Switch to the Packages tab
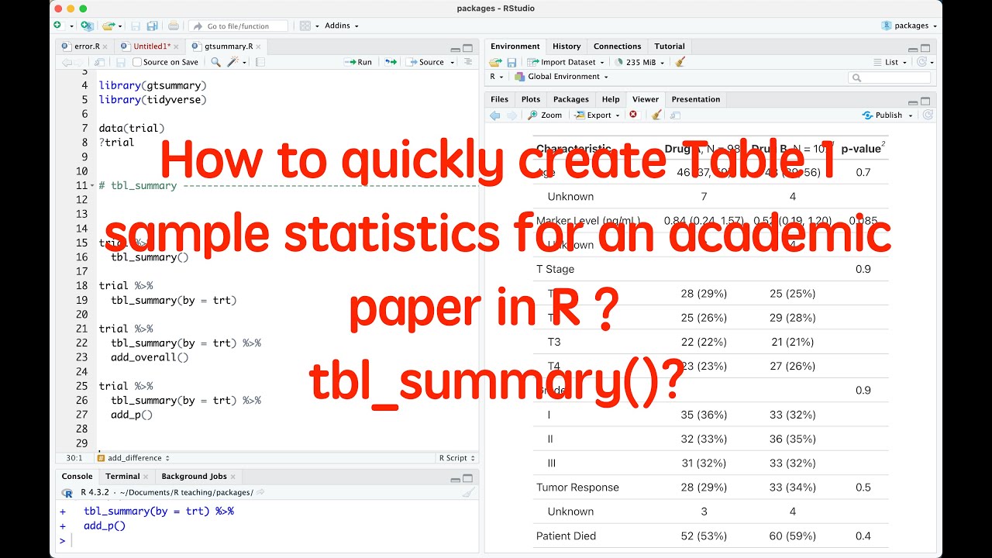 click(x=571, y=99)
